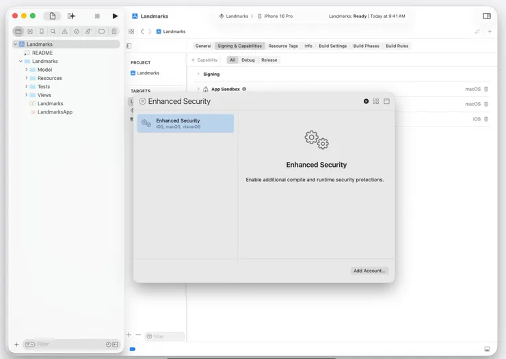This screenshot has width=506, height=359.
Task: Open the README file
Action: 42,53
